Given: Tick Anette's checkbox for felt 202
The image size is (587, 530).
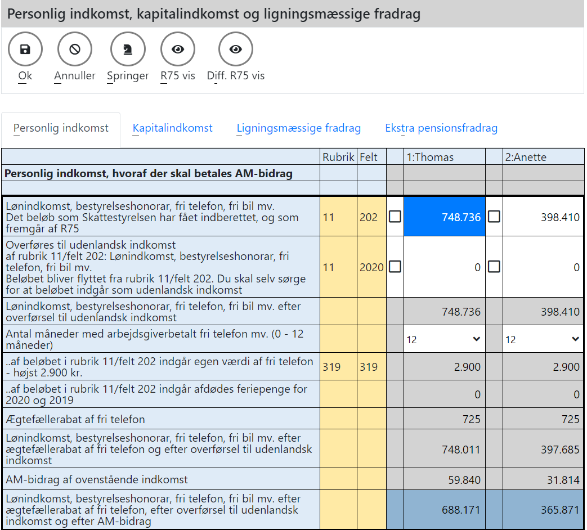Looking at the screenshot, I should (x=494, y=217).
